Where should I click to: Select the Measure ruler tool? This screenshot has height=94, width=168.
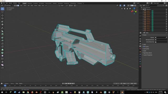tap(2, 31)
